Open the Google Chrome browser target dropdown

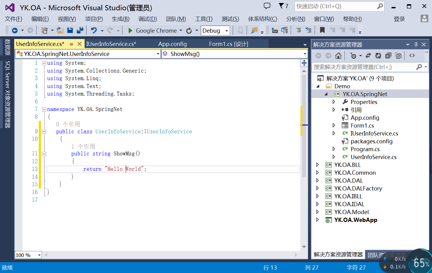[x=181, y=31]
